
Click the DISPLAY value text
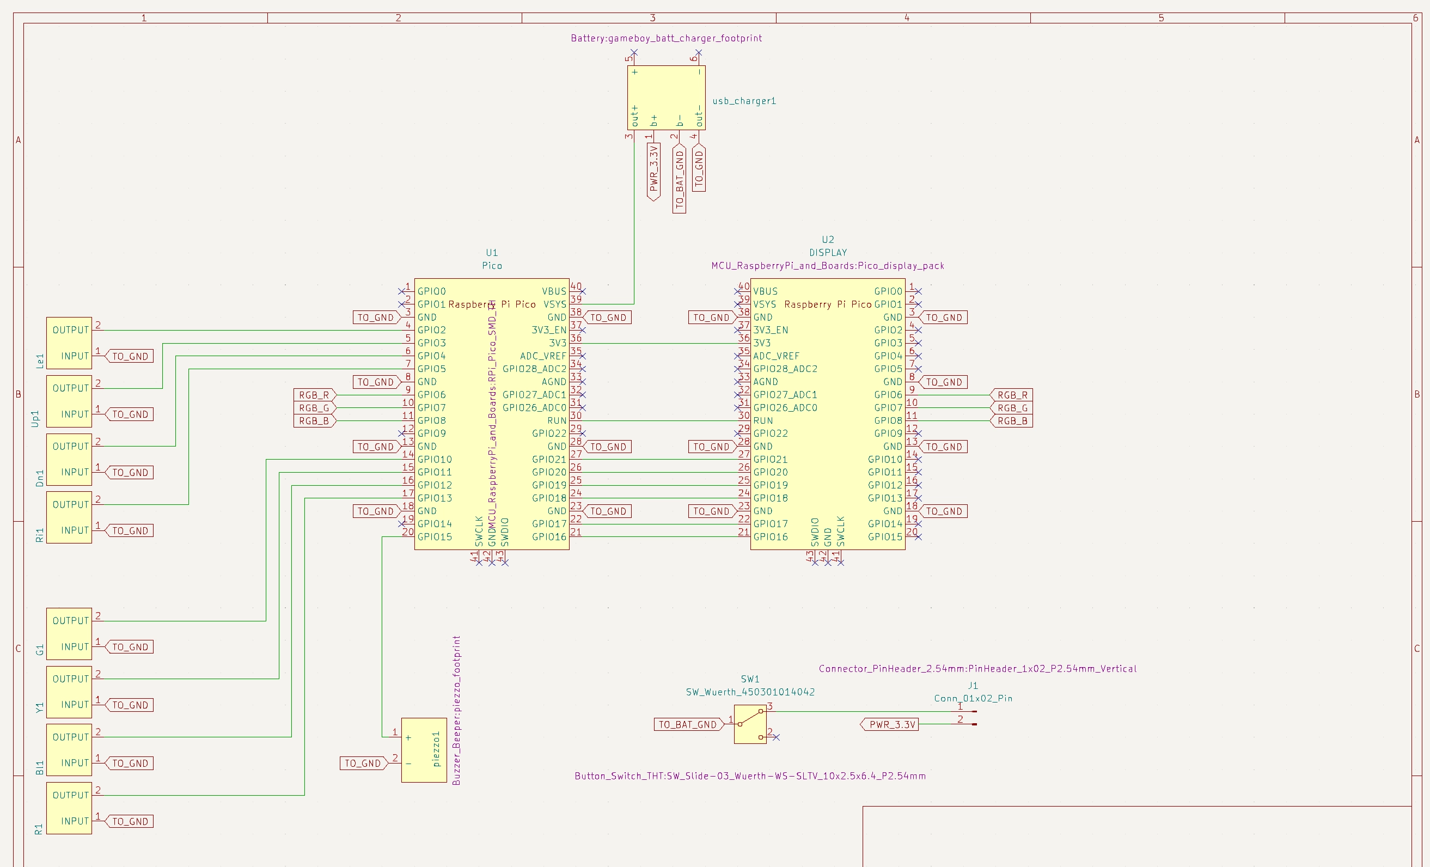point(828,253)
